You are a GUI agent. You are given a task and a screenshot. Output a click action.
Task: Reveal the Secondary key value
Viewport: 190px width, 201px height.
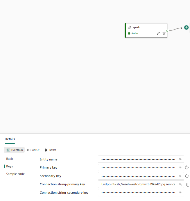pos(180,176)
